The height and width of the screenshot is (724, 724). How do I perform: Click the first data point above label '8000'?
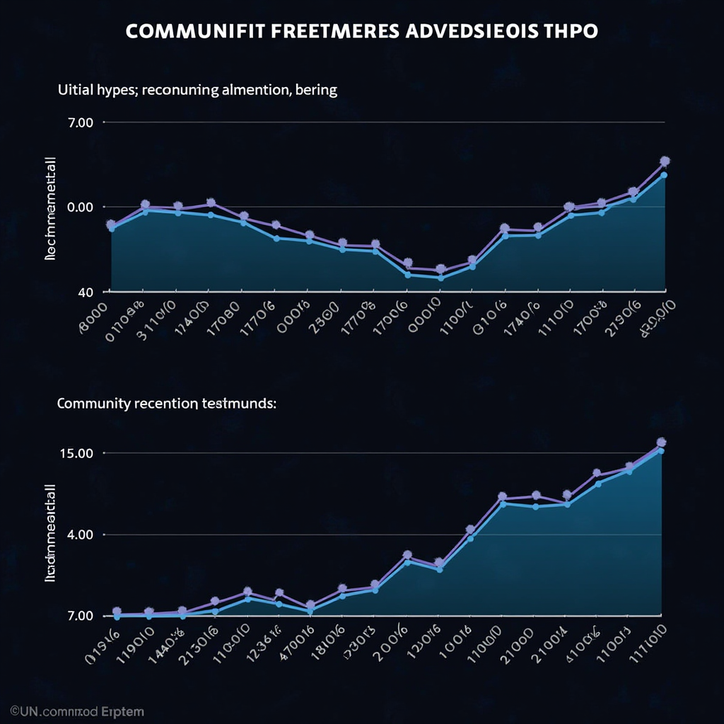pos(110,226)
